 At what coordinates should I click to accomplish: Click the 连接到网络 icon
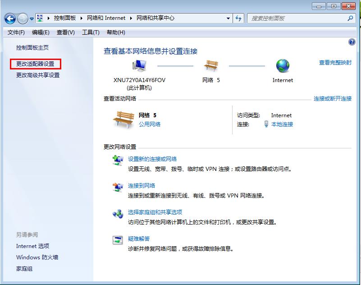(118, 187)
